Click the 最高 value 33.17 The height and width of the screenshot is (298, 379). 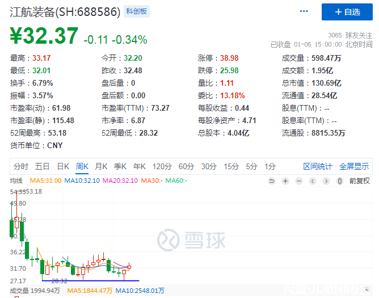click(41, 58)
